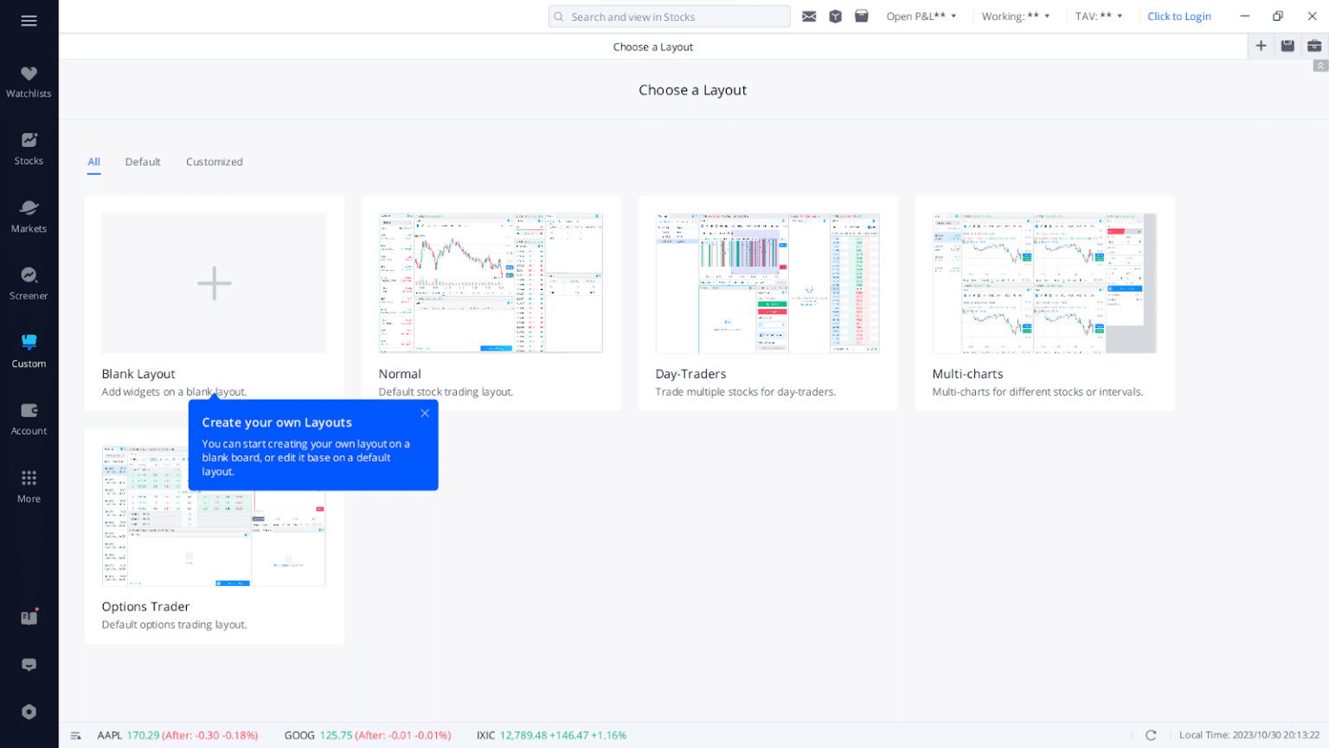Open the Account section
The image size is (1329, 748).
pyautogui.click(x=29, y=419)
